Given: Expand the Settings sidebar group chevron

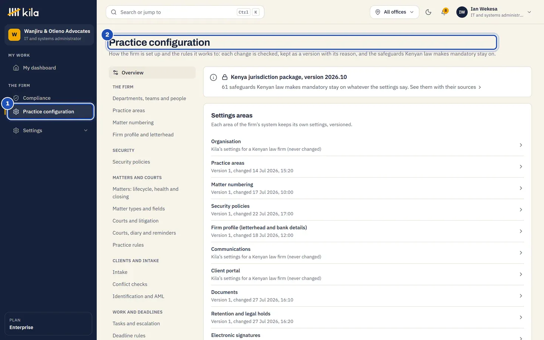Looking at the screenshot, I should pyautogui.click(x=86, y=130).
